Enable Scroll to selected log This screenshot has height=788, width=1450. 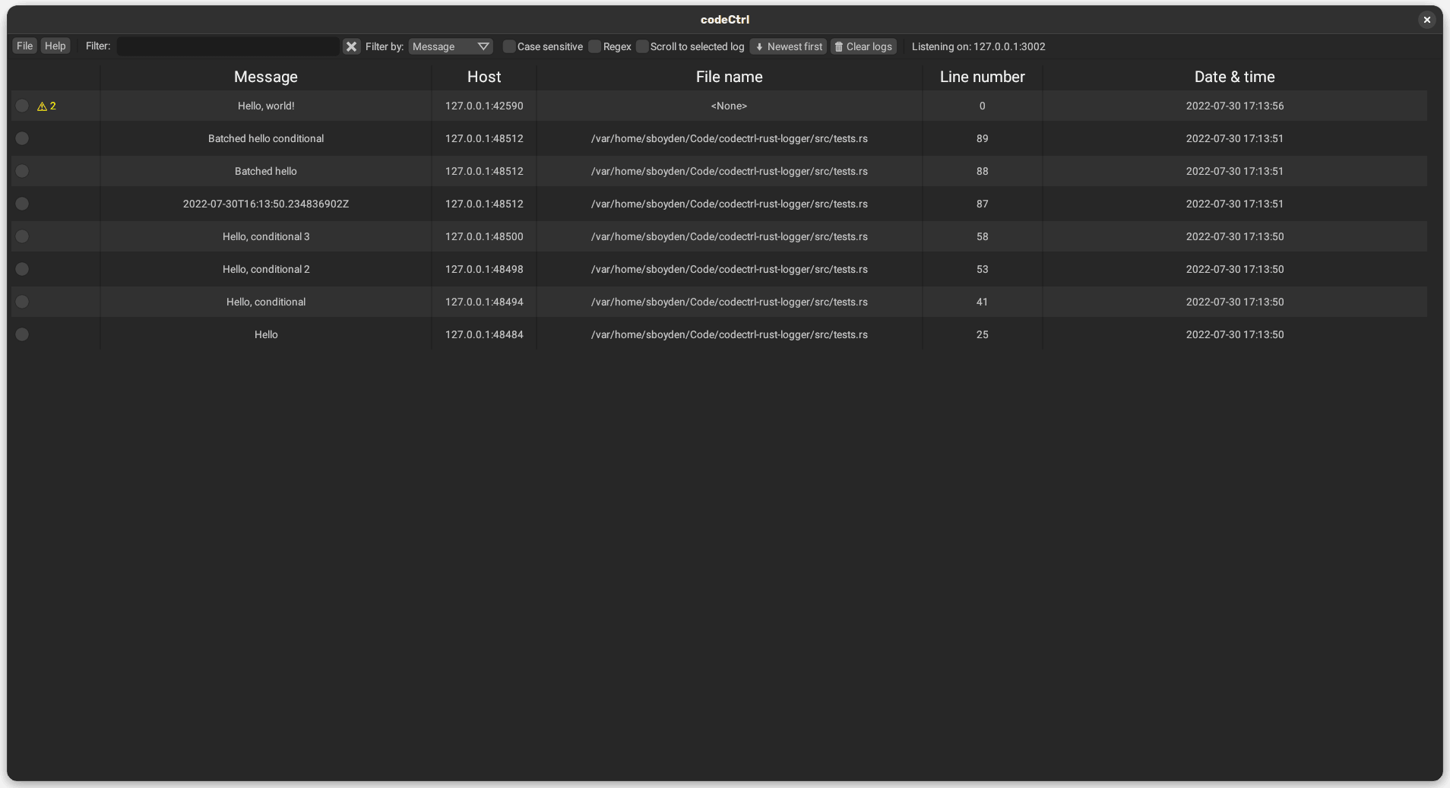(x=642, y=46)
